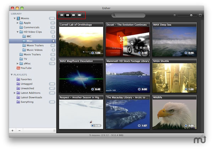Select the fourth view mode button
Viewport: 213px width, 150px height.
(x=80, y=15)
